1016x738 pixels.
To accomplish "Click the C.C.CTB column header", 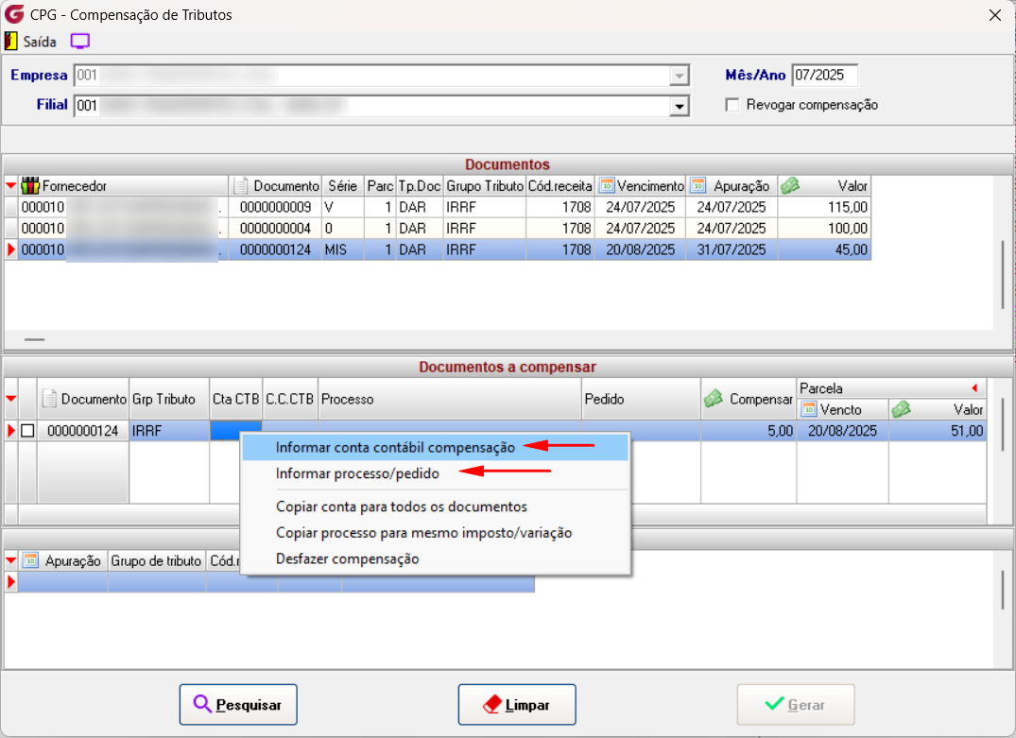I will 290,399.
